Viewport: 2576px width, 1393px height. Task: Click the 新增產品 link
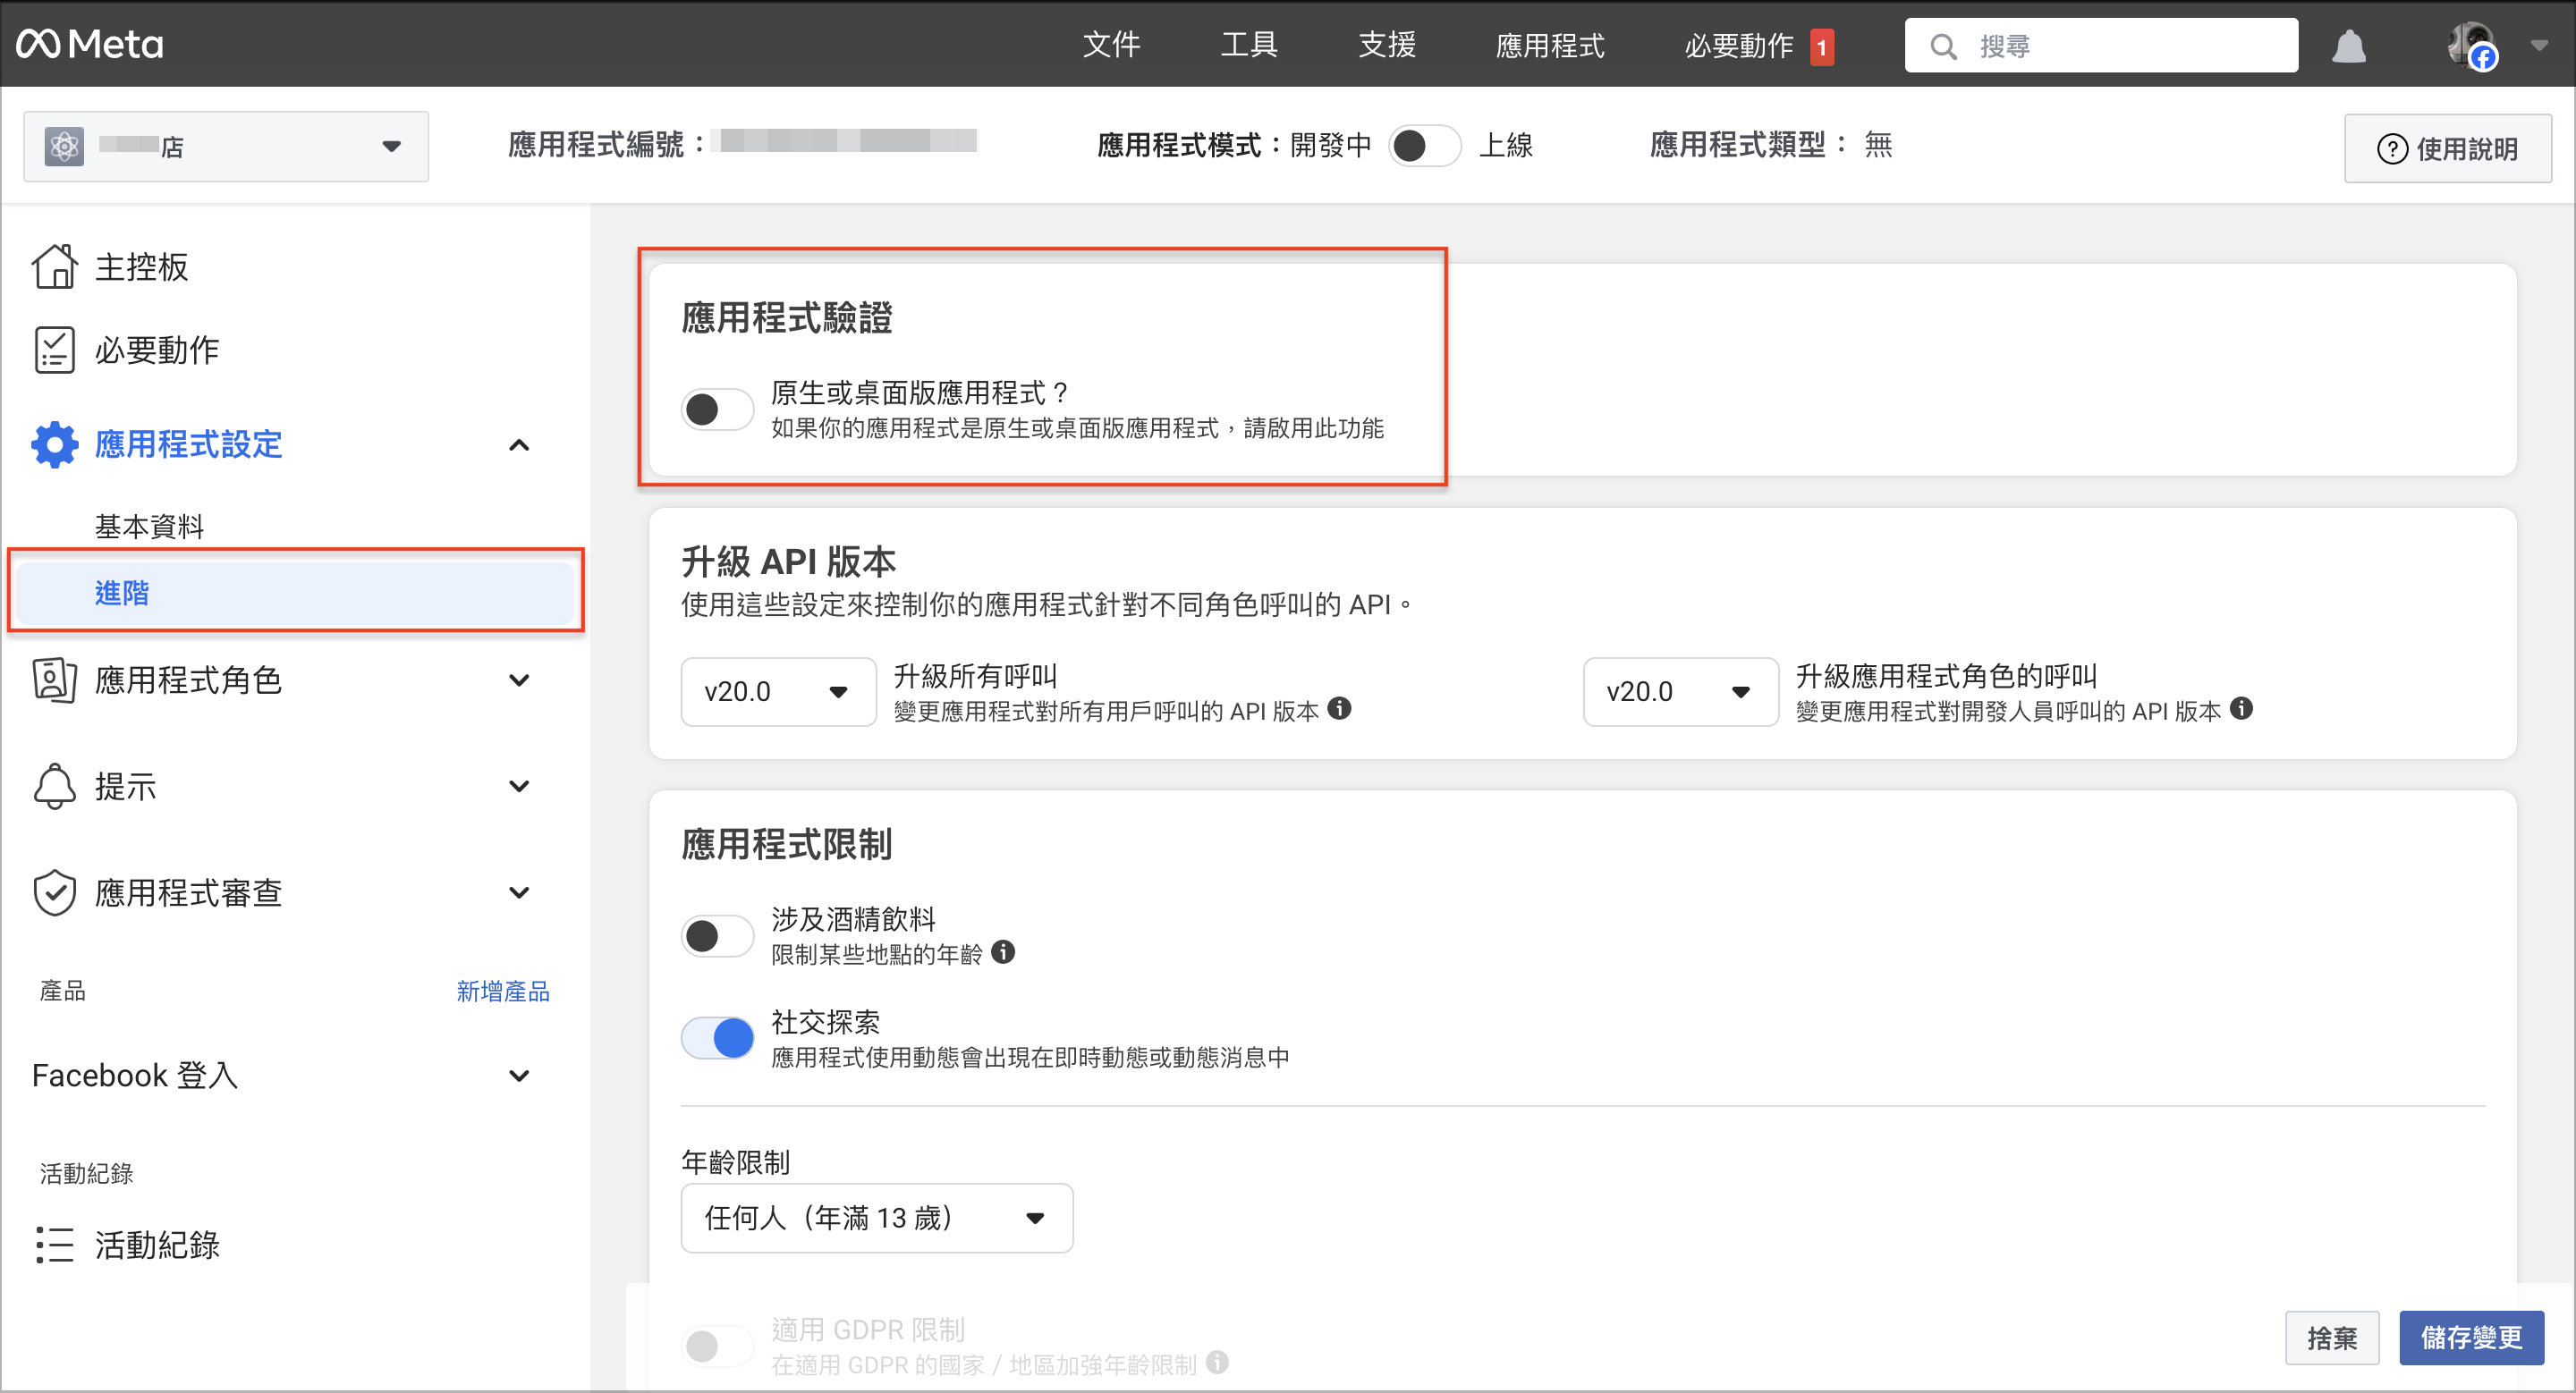coord(503,991)
